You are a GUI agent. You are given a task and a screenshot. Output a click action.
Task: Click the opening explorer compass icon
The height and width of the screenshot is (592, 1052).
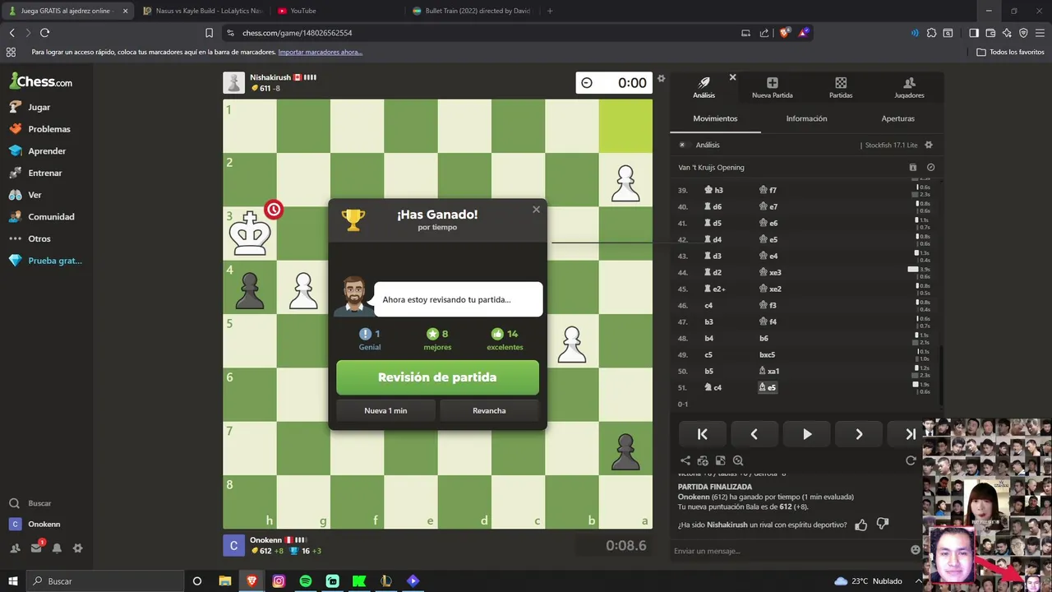(x=930, y=168)
